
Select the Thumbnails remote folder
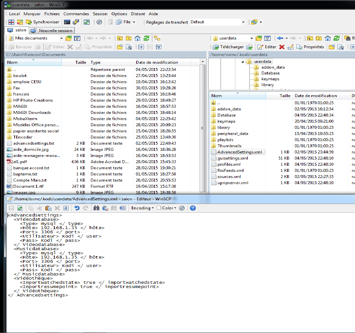point(229,146)
